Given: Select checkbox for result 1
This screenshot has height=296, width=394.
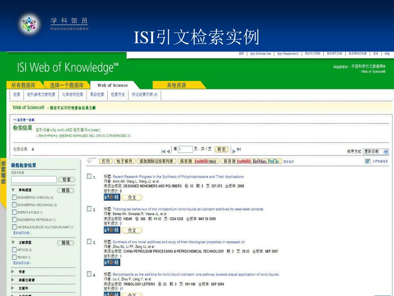Looking at the screenshot, I should (x=89, y=176).
